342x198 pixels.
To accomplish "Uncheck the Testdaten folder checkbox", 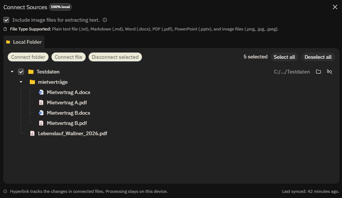I will pos(21,72).
